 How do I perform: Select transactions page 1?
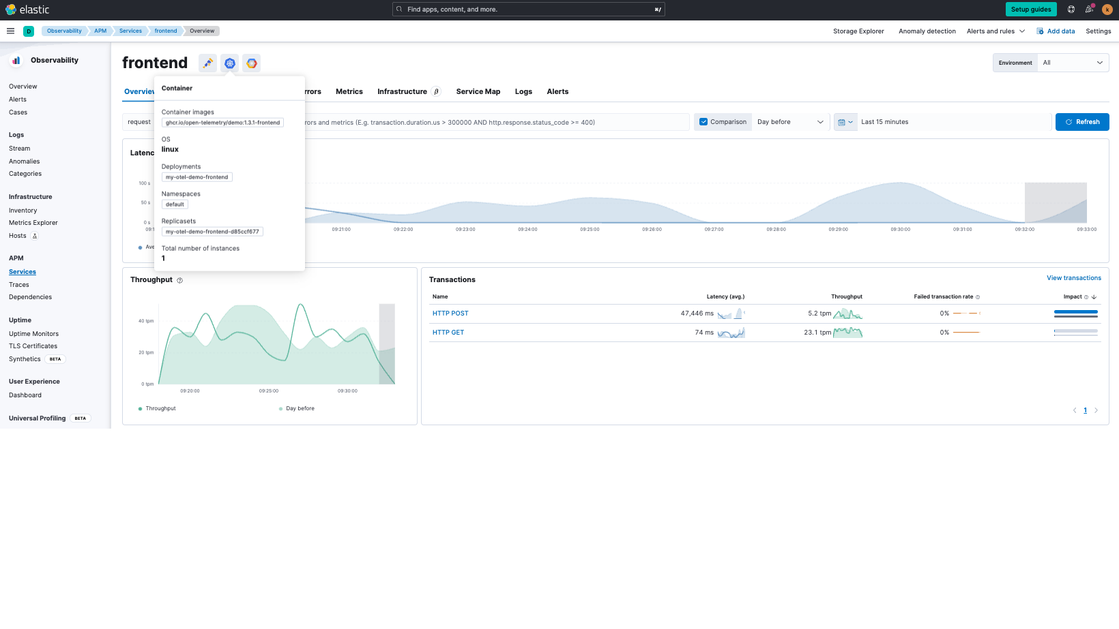tap(1086, 410)
